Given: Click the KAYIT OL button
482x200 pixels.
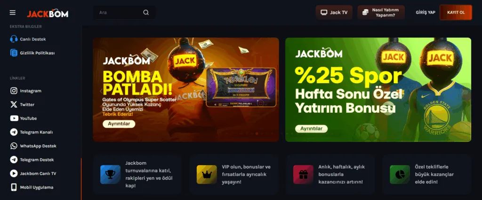Looking at the screenshot, I should 456,13.
